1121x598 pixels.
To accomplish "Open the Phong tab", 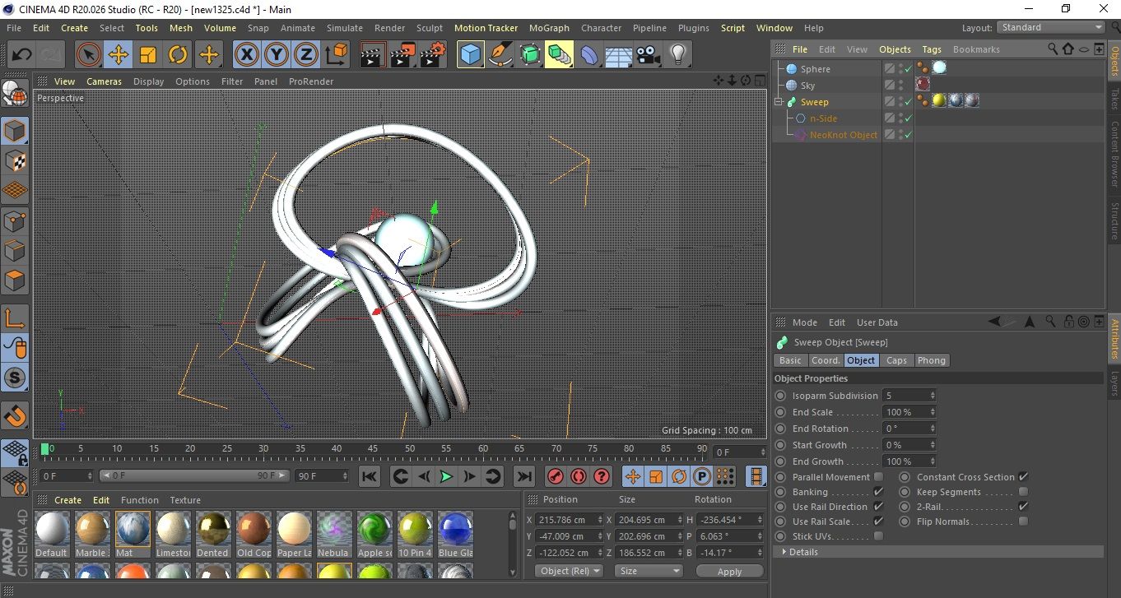I will tap(931, 360).
